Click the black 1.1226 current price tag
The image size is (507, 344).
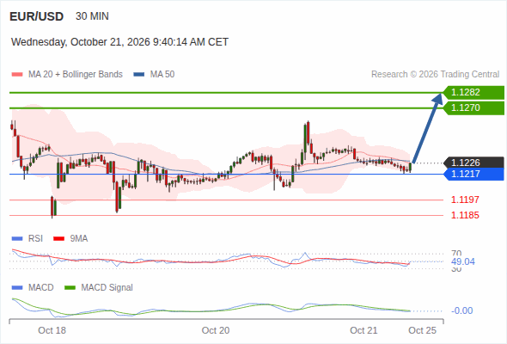click(474, 163)
